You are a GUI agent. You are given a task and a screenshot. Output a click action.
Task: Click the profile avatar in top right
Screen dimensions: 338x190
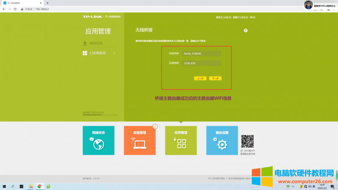coord(309,5)
